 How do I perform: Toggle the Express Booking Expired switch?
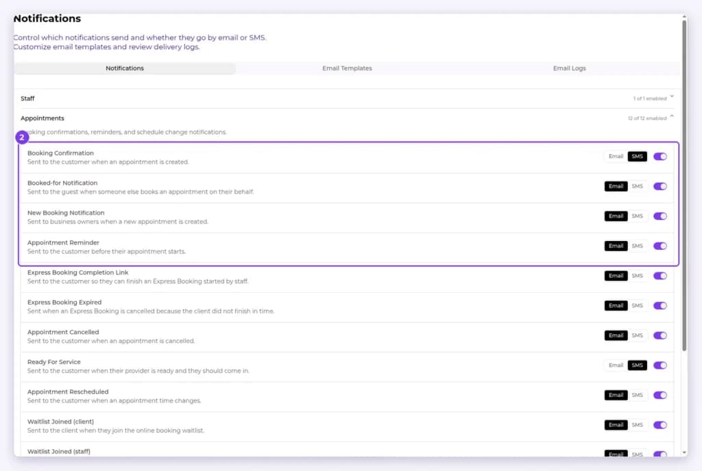pos(660,306)
